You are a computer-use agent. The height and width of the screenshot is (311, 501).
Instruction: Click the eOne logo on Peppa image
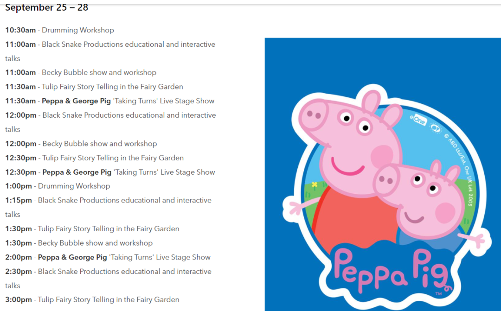pyautogui.click(x=418, y=120)
